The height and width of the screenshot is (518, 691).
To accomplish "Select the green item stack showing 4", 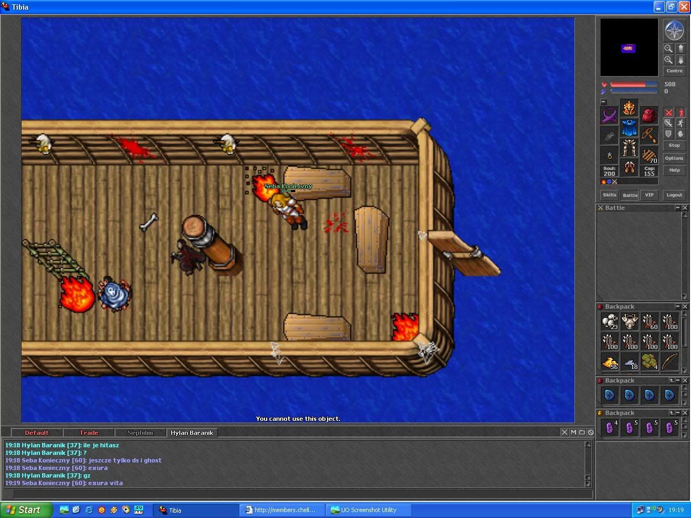I will click(649, 362).
